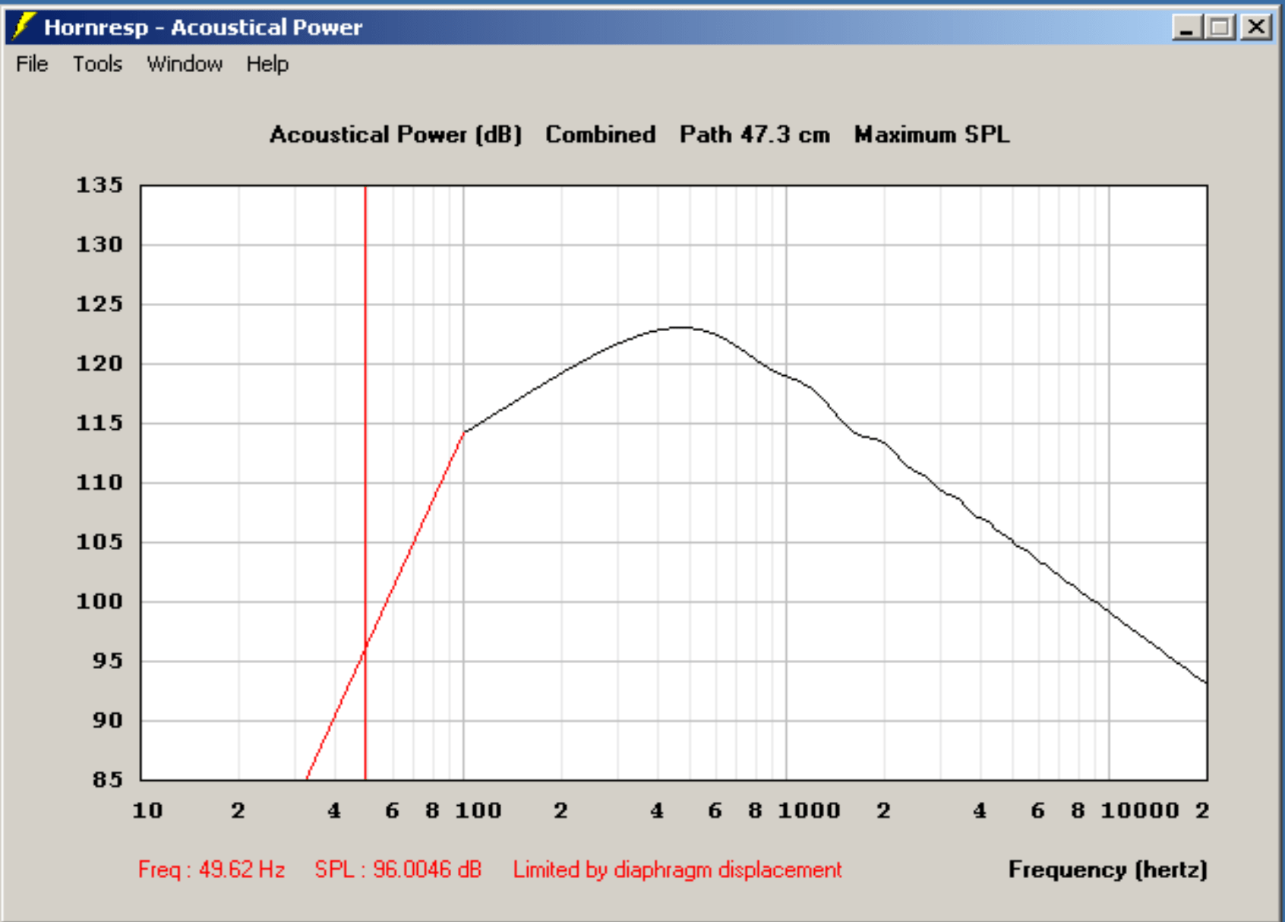Click the 100 label on frequency axis
Screen dimensions: 1285x922
tap(478, 810)
